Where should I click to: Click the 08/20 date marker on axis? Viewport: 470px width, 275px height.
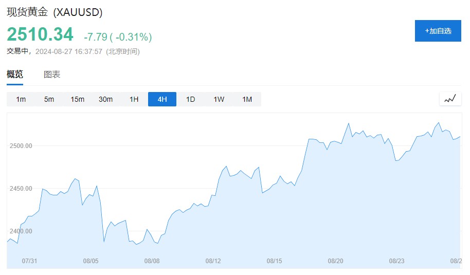[x=335, y=261]
